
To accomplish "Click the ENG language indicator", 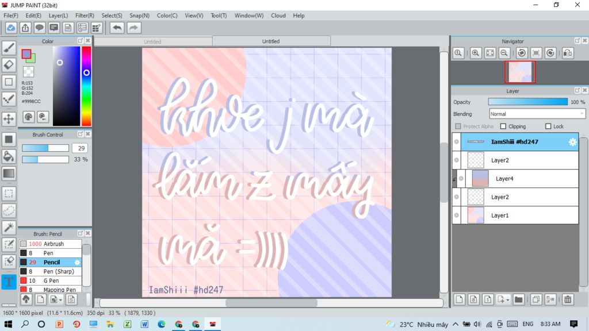I will pyautogui.click(x=528, y=324).
